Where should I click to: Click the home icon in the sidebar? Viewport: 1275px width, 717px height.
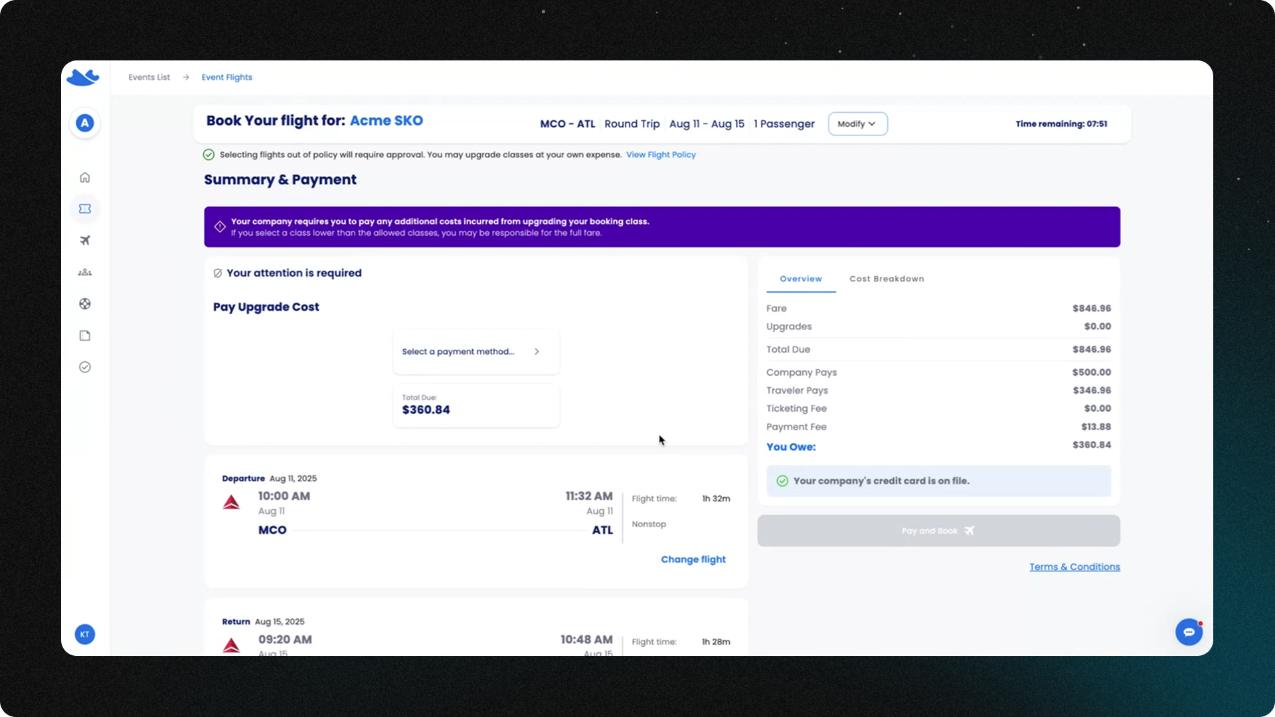85,177
